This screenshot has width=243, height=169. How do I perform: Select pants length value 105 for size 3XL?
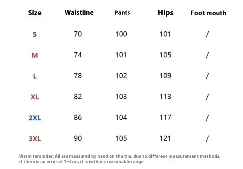pos(121,138)
